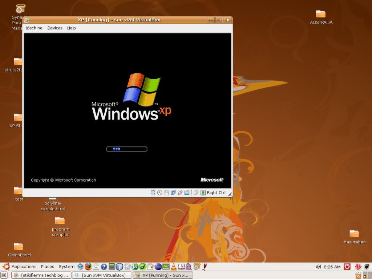Open the Help menu in VirtualBox
The height and width of the screenshot is (279, 372).
pyautogui.click(x=71, y=28)
